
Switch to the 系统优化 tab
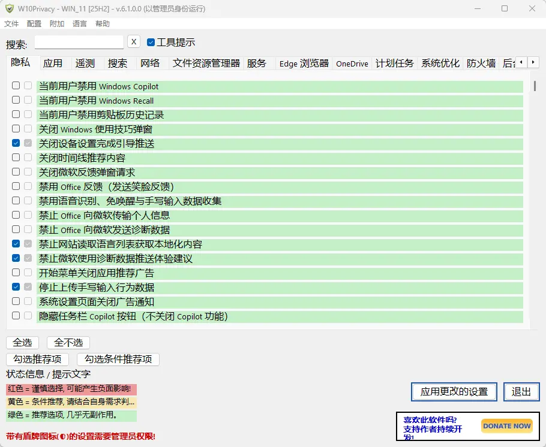tap(440, 64)
